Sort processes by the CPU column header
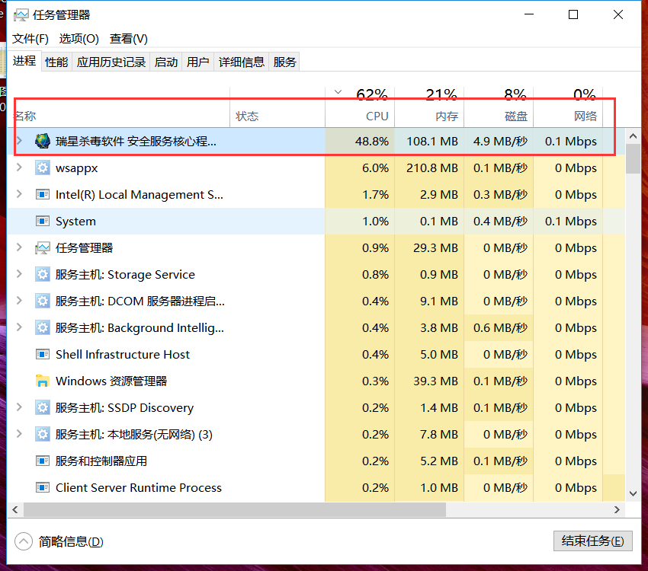The image size is (648, 571). pyautogui.click(x=360, y=107)
